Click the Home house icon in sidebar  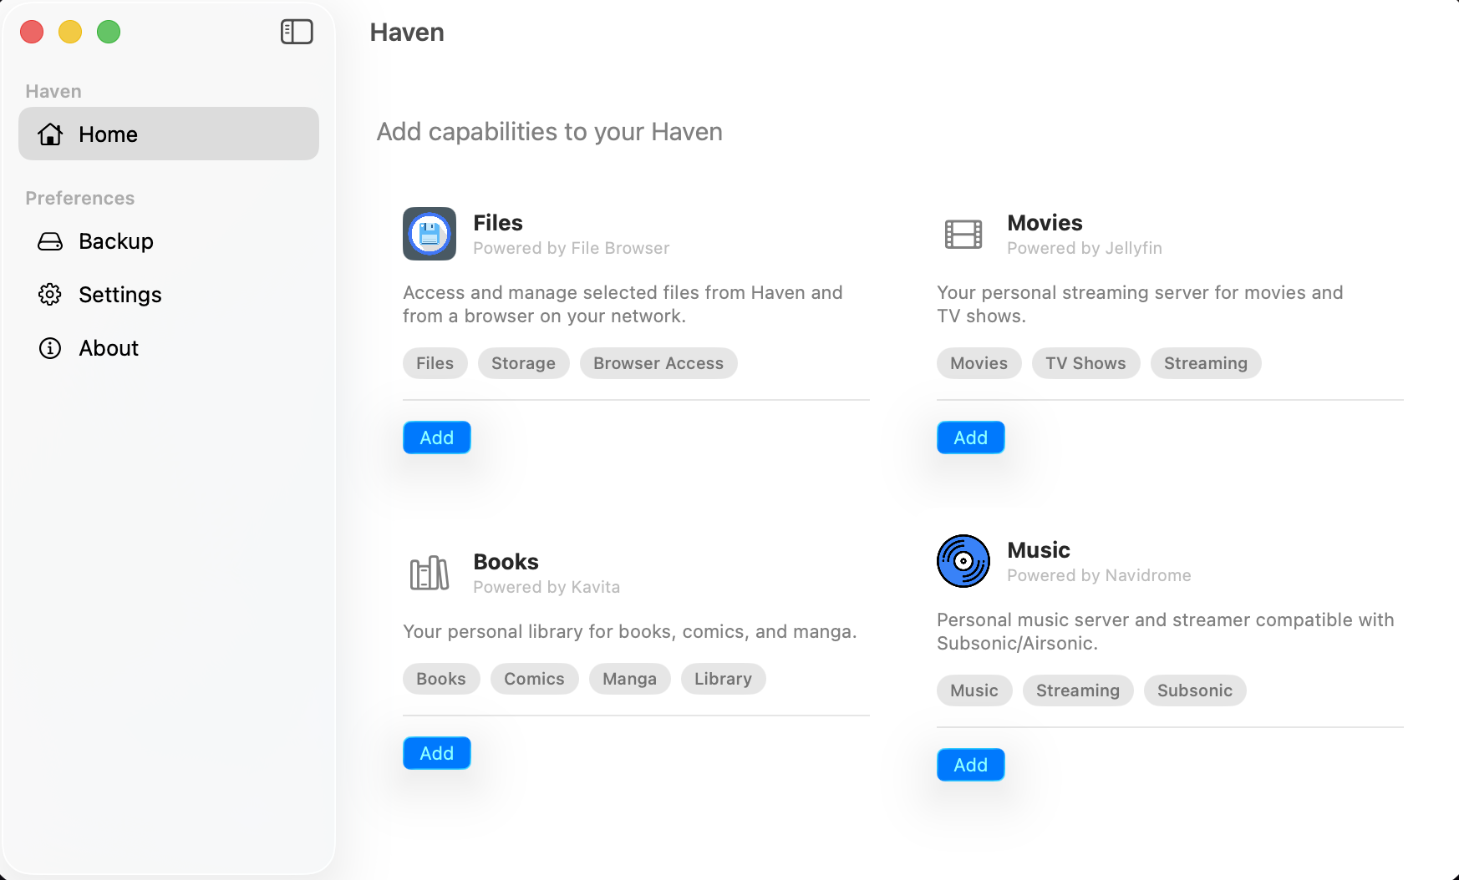click(50, 134)
